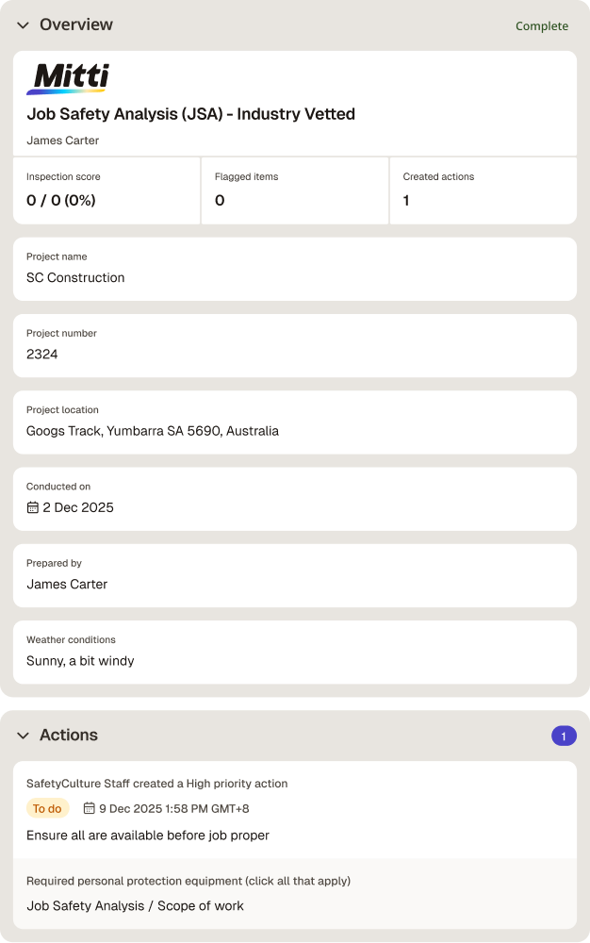Click the purple actions count badge
The image size is (590, 943).
pos(564,736)
